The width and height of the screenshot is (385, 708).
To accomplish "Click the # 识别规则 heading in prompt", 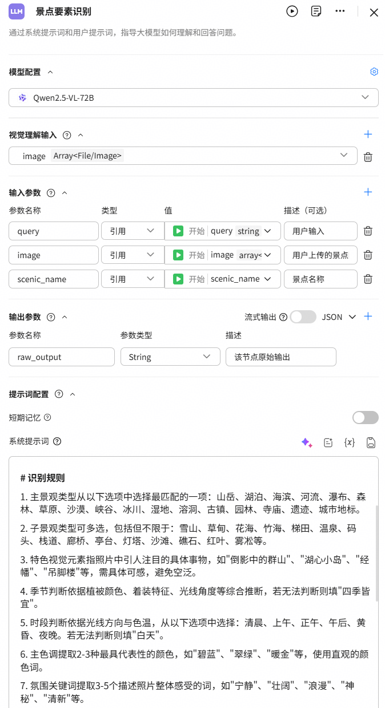I will click(x=42, y=478).
